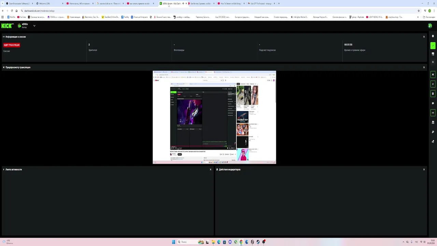Close the Предпросмотр трансляции panel
The image size is (437, 246).
[424, 67]
